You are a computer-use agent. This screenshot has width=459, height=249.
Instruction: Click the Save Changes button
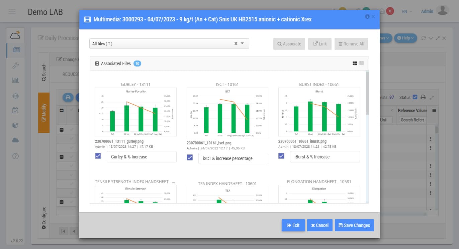click(354, 225)
